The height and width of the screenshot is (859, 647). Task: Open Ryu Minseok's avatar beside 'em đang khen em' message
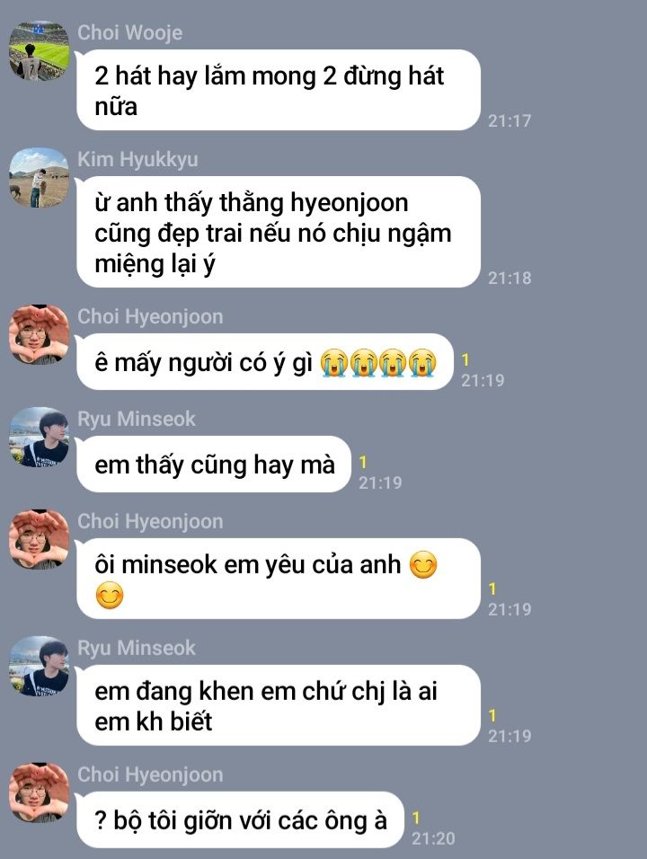click(x=39, y=666)
